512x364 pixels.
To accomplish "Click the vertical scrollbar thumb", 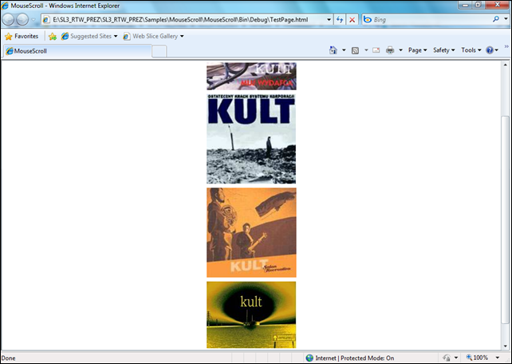I will [505, 220].
